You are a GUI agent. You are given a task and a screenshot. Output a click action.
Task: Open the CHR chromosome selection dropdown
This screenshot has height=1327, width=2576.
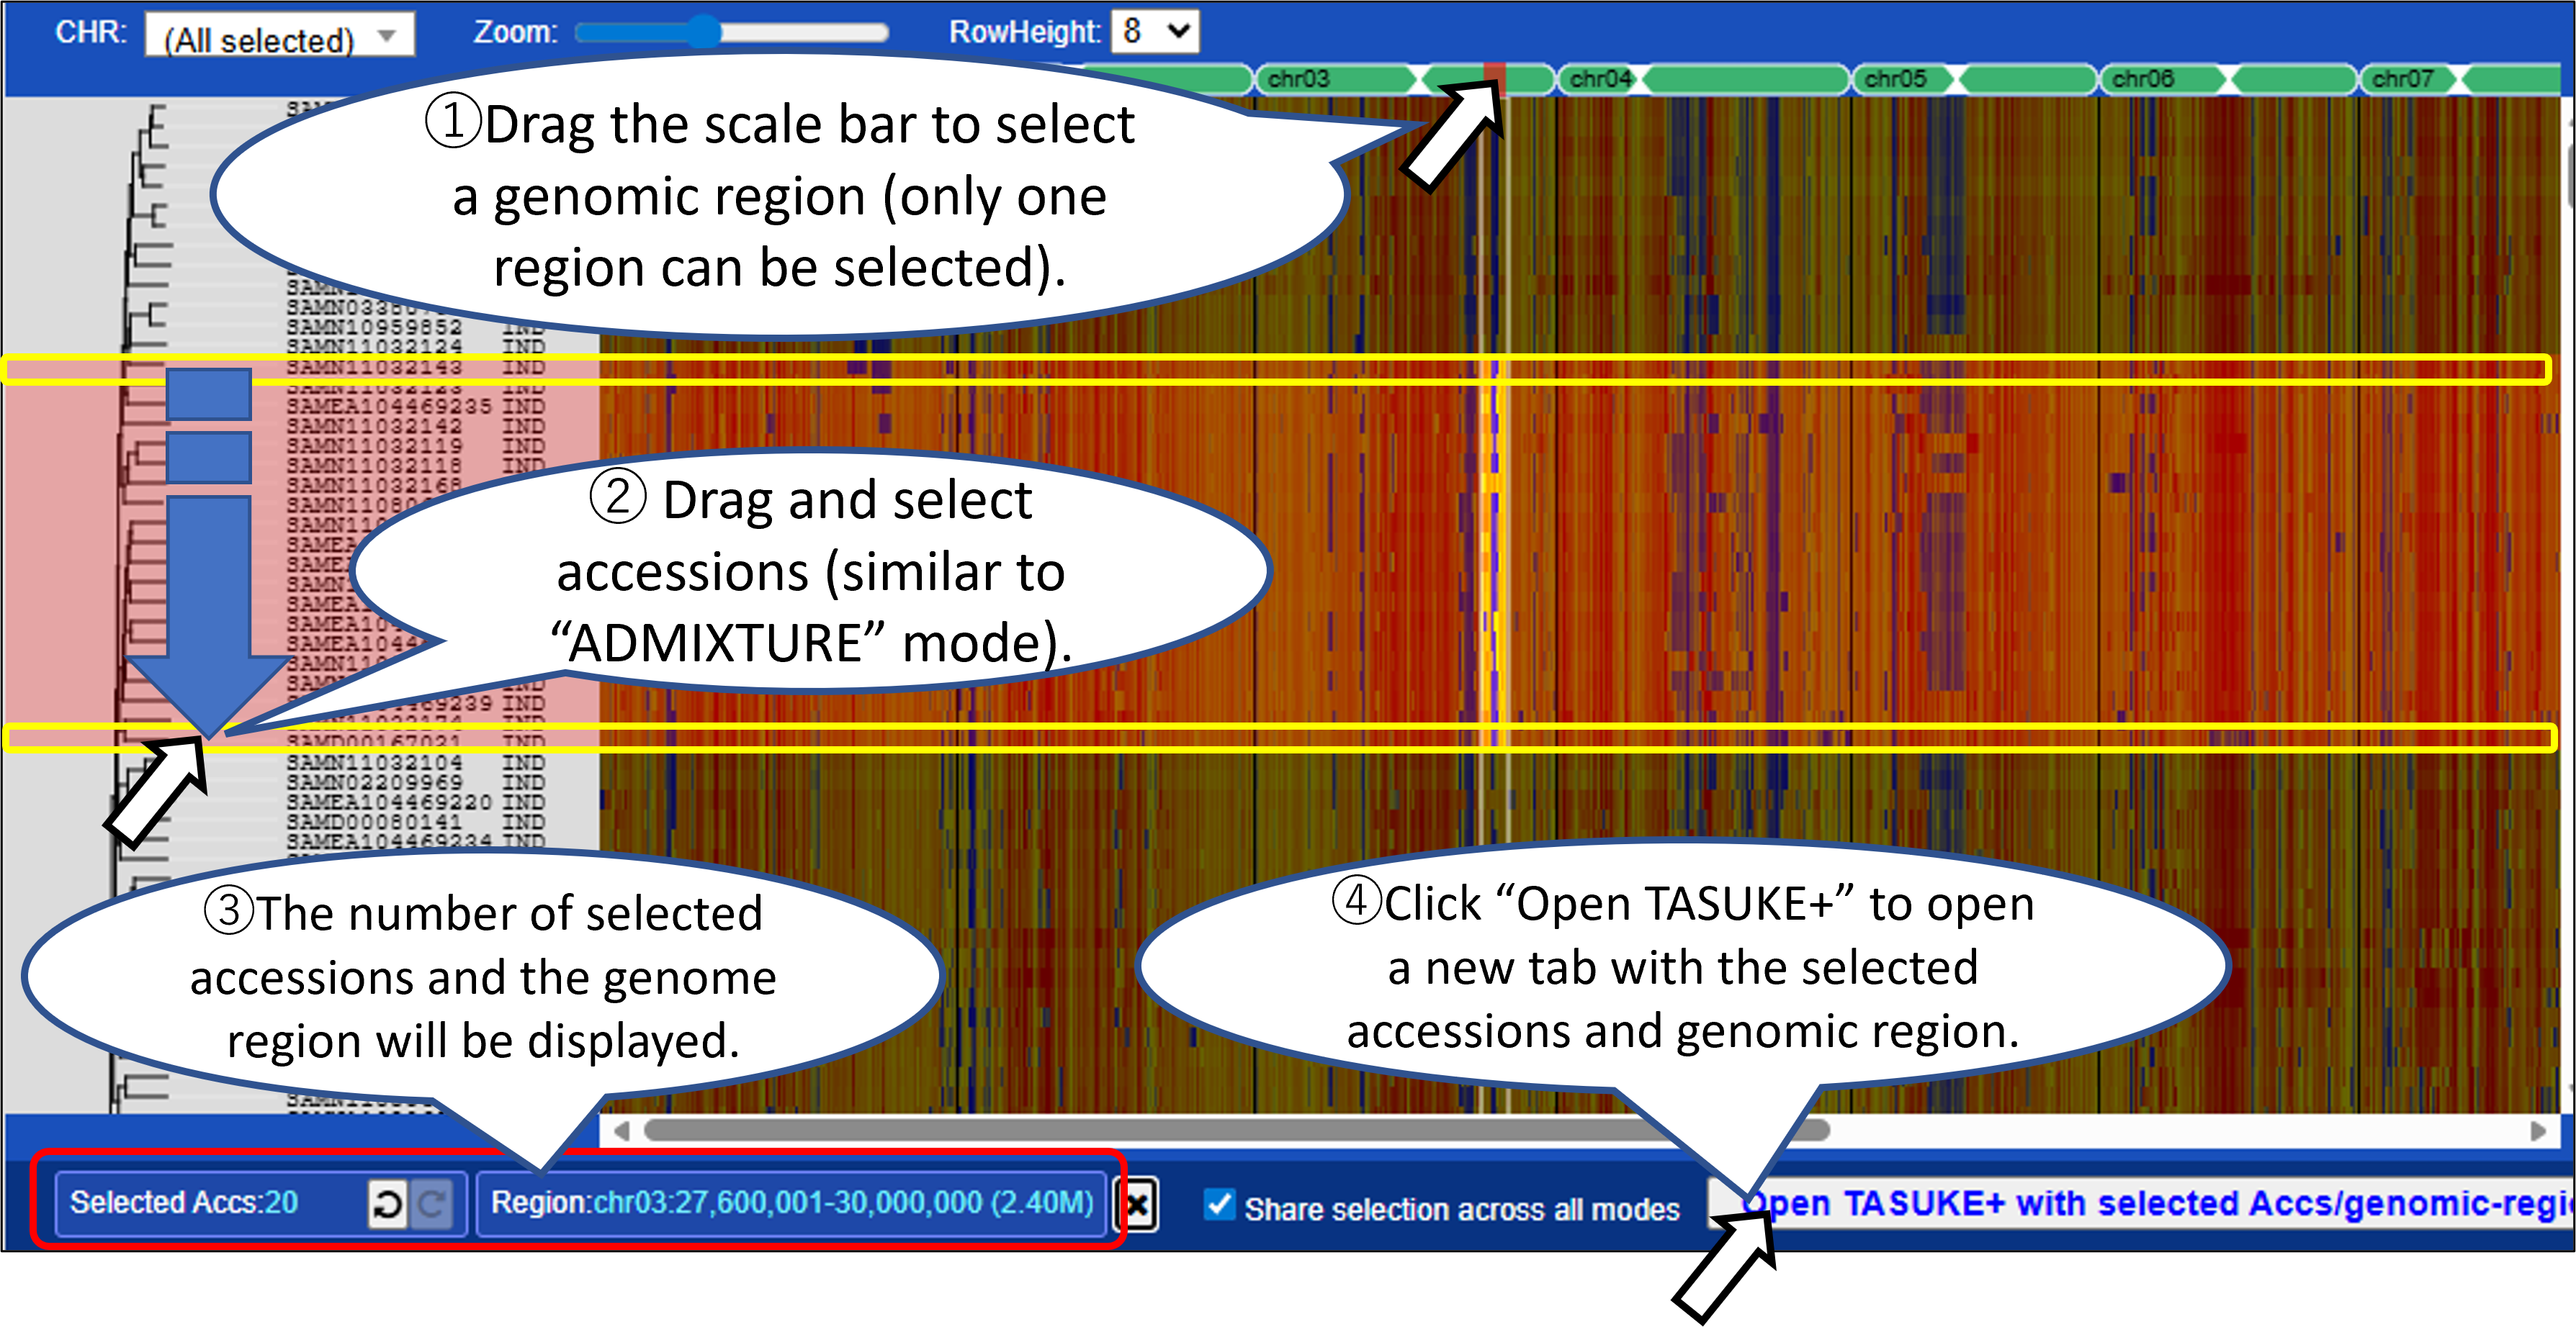[279, 36]
